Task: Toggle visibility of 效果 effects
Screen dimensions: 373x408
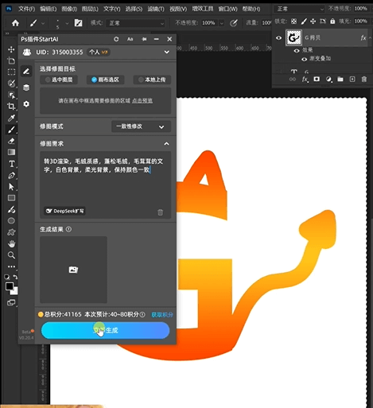Action: (x=297, y=50)
